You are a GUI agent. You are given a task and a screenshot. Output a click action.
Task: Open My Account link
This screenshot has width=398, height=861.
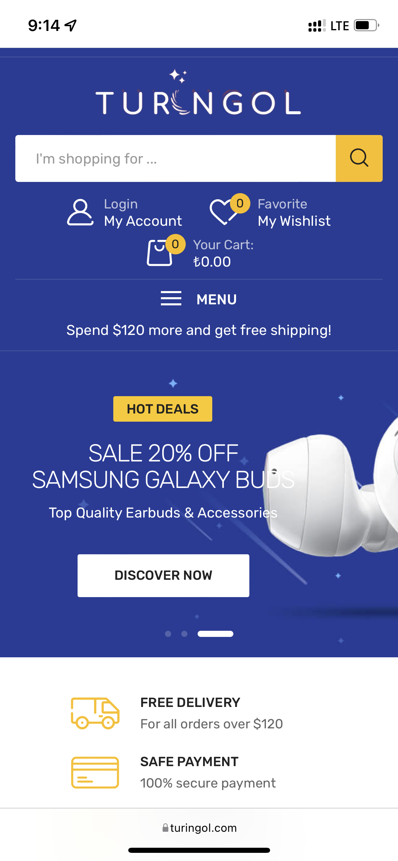[x=143, y=221]
